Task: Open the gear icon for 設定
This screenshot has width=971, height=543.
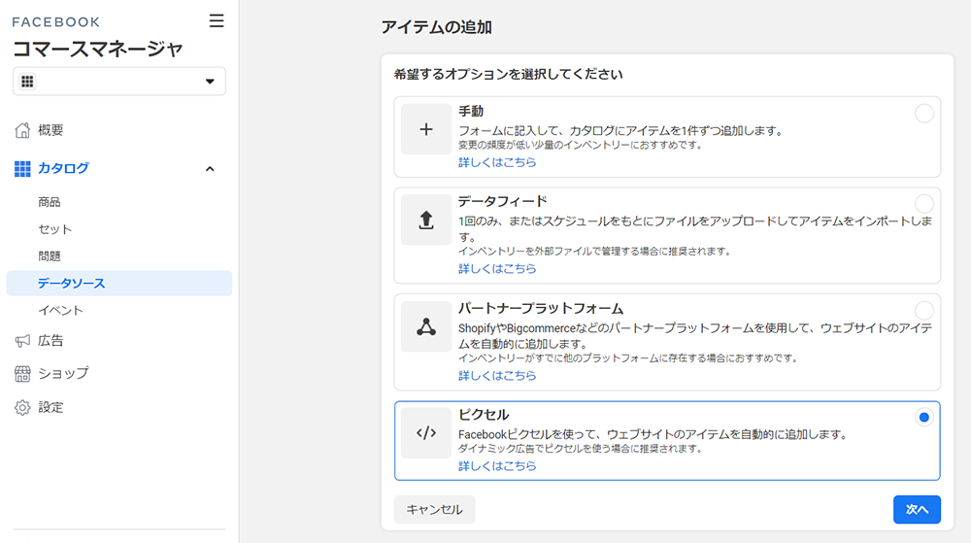Action: 22,407
